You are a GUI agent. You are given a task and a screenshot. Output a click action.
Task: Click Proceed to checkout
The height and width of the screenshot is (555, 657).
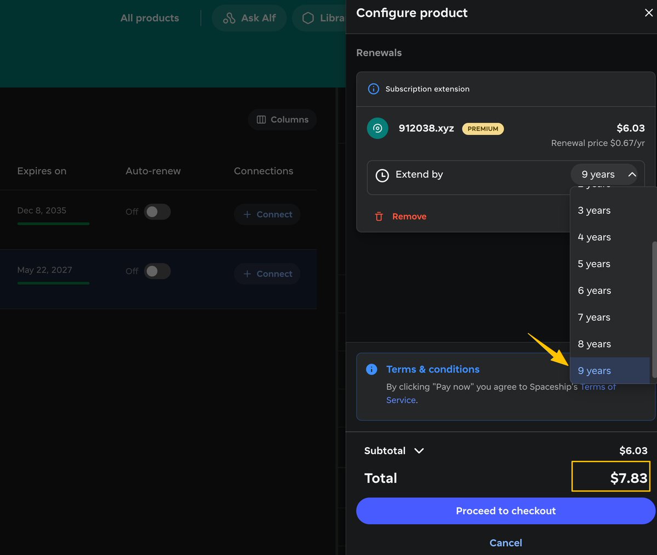tap(505, 511)
